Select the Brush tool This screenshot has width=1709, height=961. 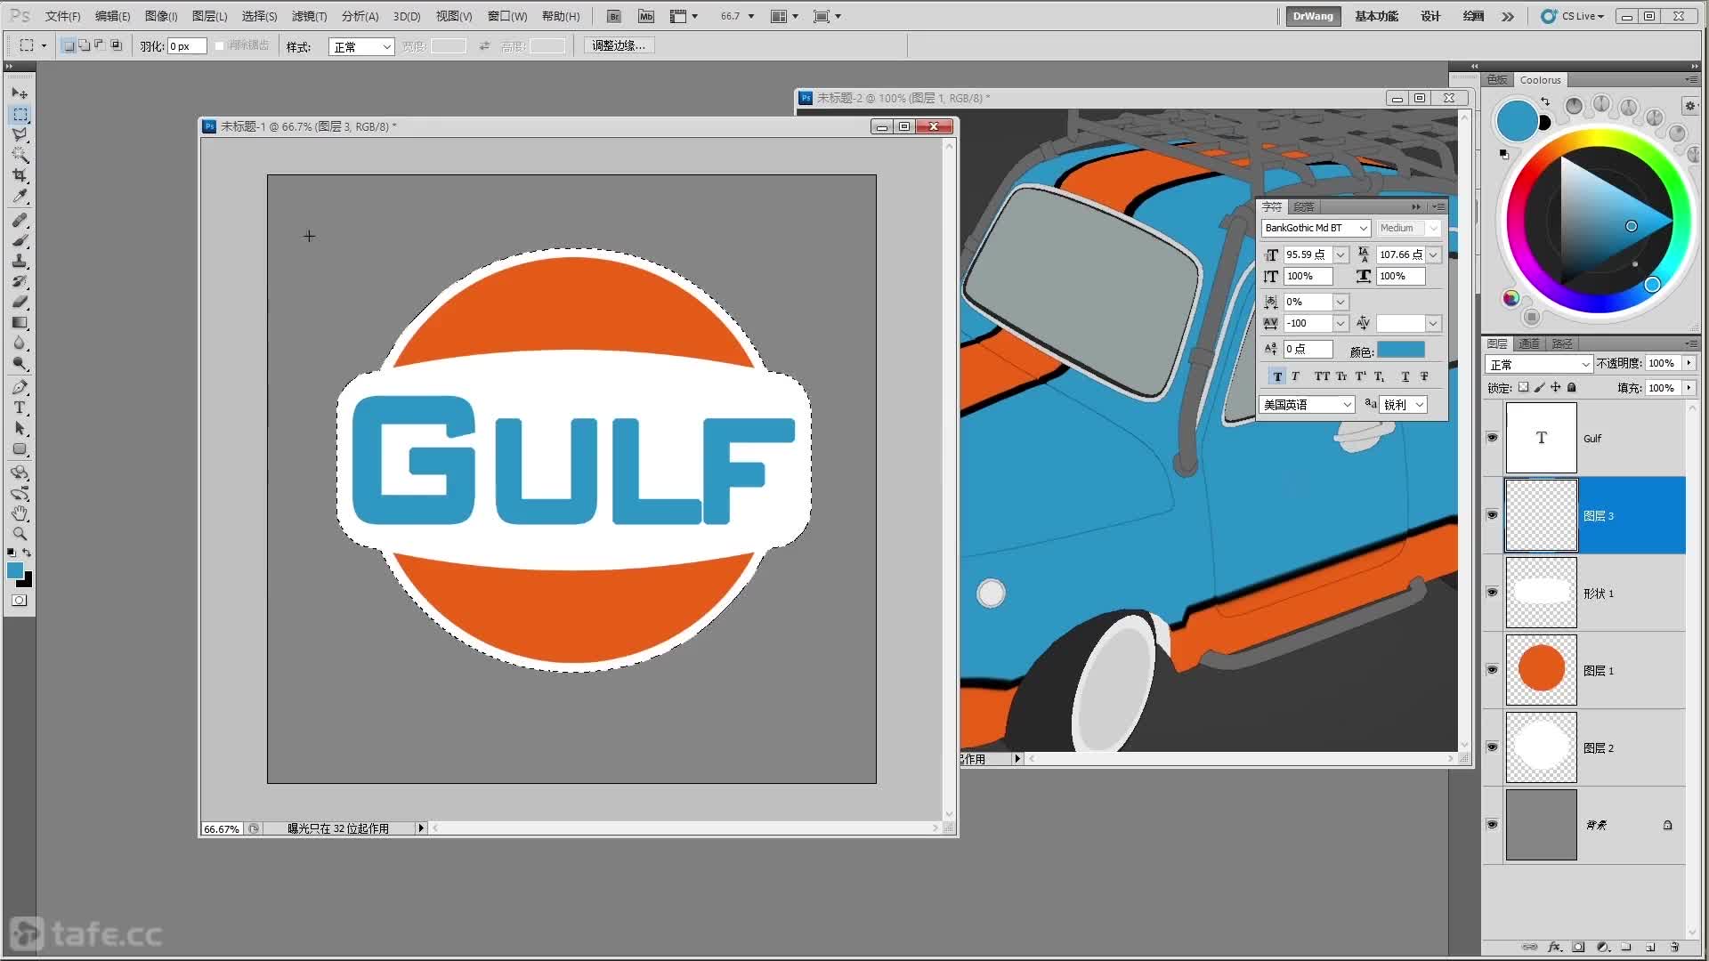point(20,240)
